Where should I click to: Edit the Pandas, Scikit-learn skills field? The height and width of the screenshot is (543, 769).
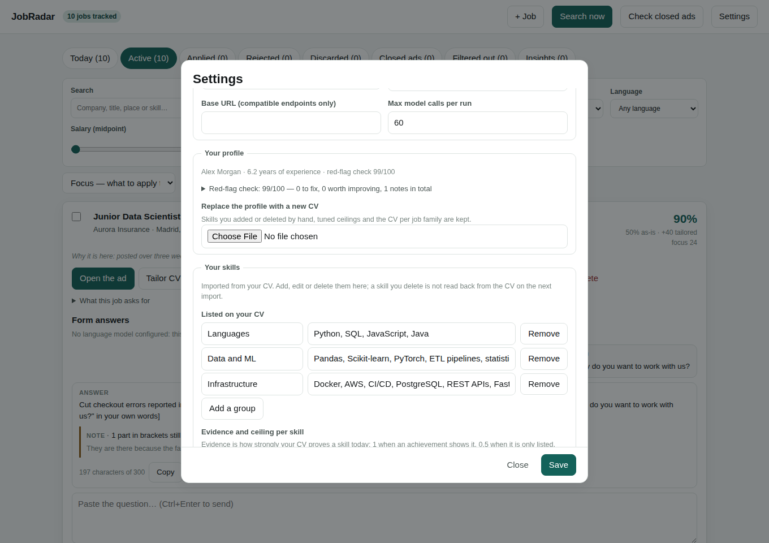(x=412, y=359)
